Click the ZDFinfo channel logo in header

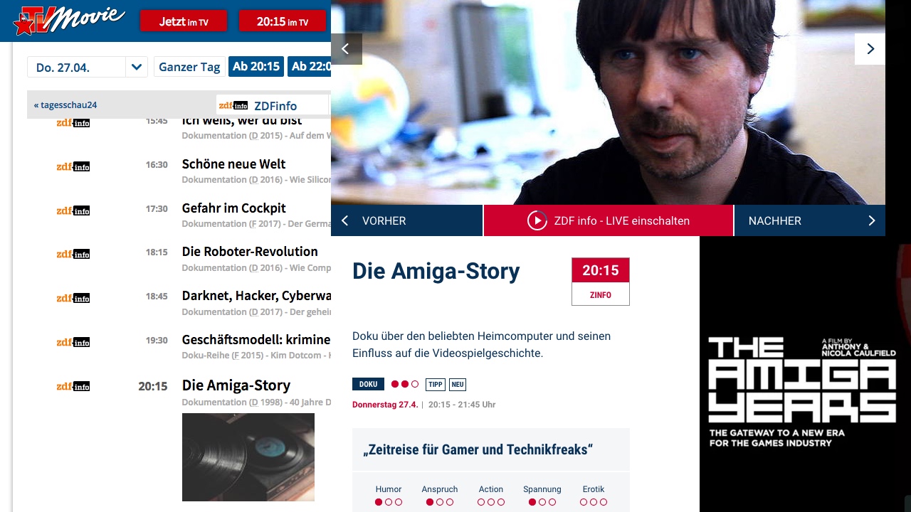(x=233, y=105)
